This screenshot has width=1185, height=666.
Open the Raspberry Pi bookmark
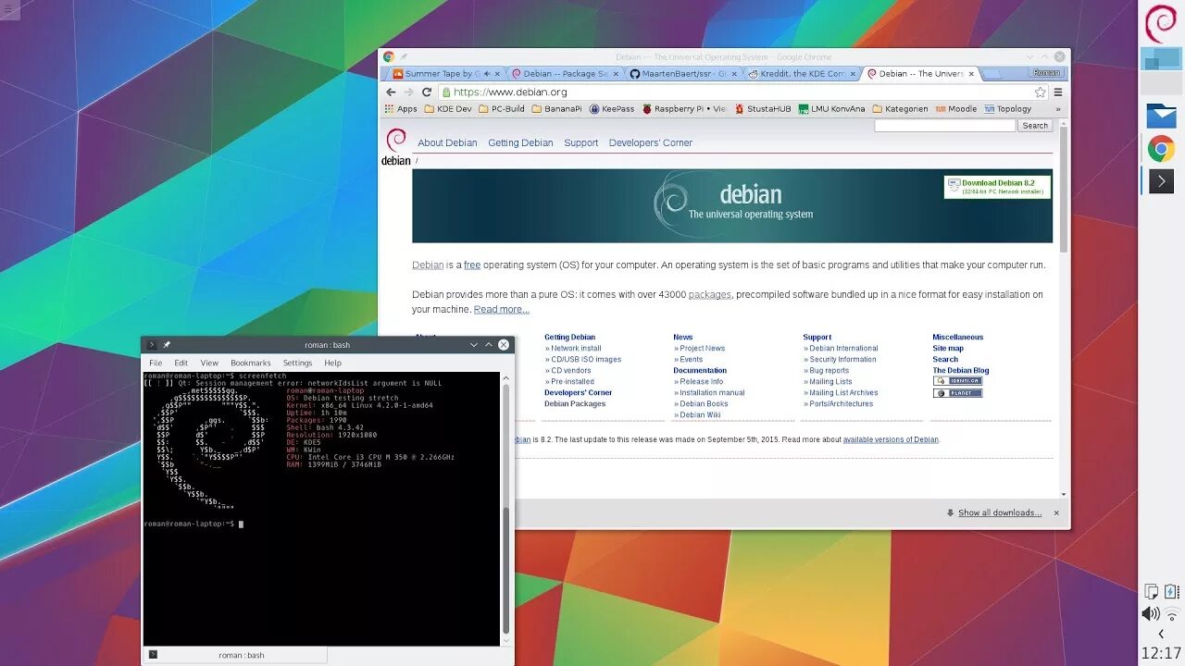pyautogui.click(x=683, y=108)
